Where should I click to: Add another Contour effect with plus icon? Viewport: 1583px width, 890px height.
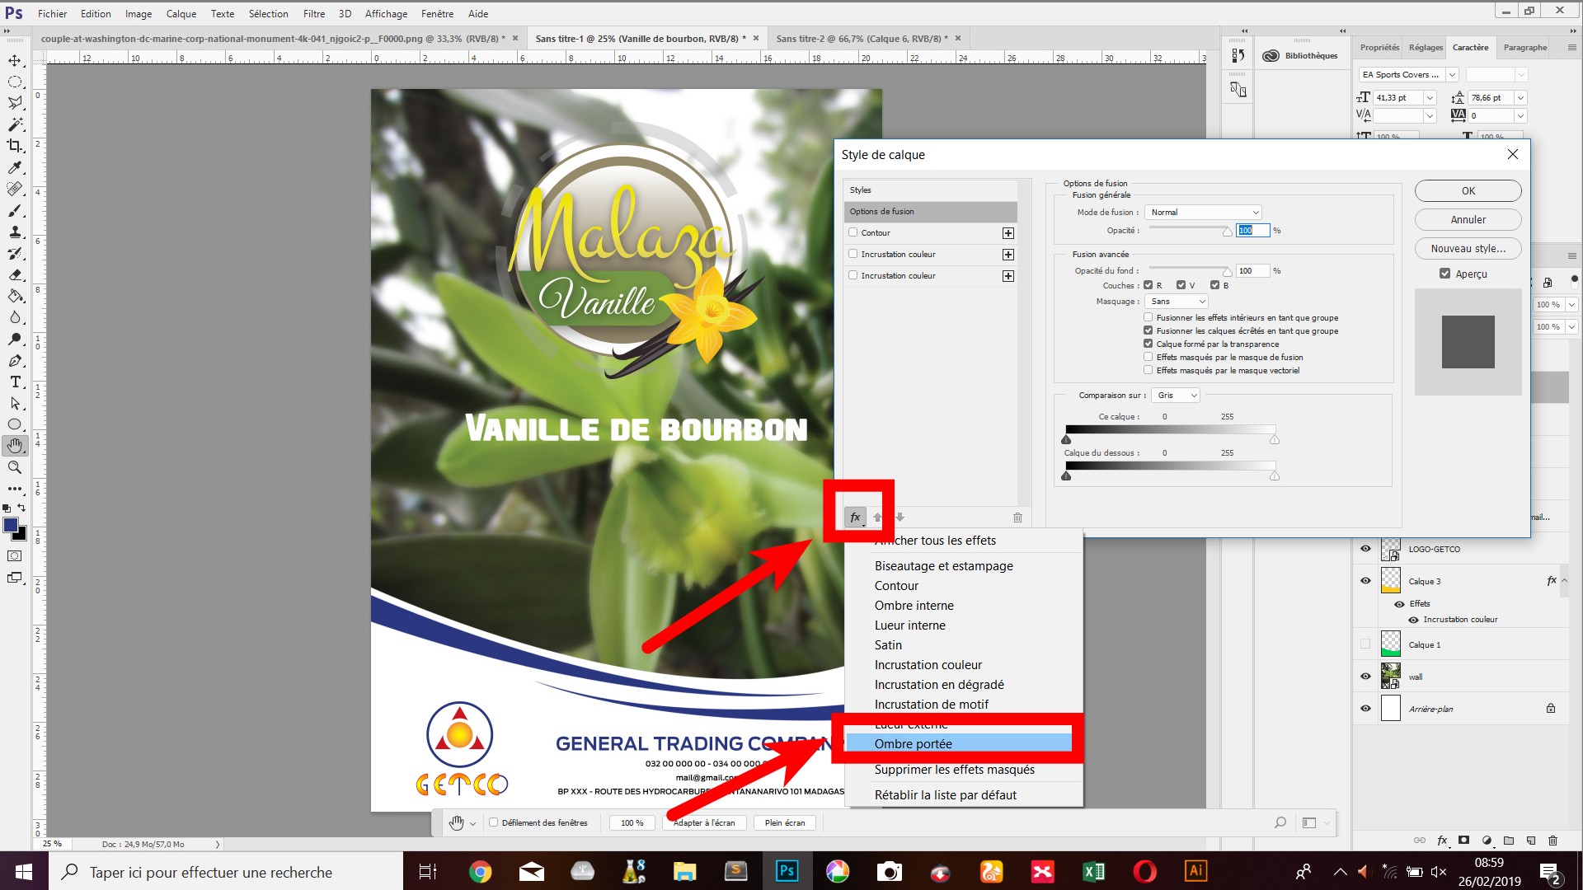[1008, 233]
